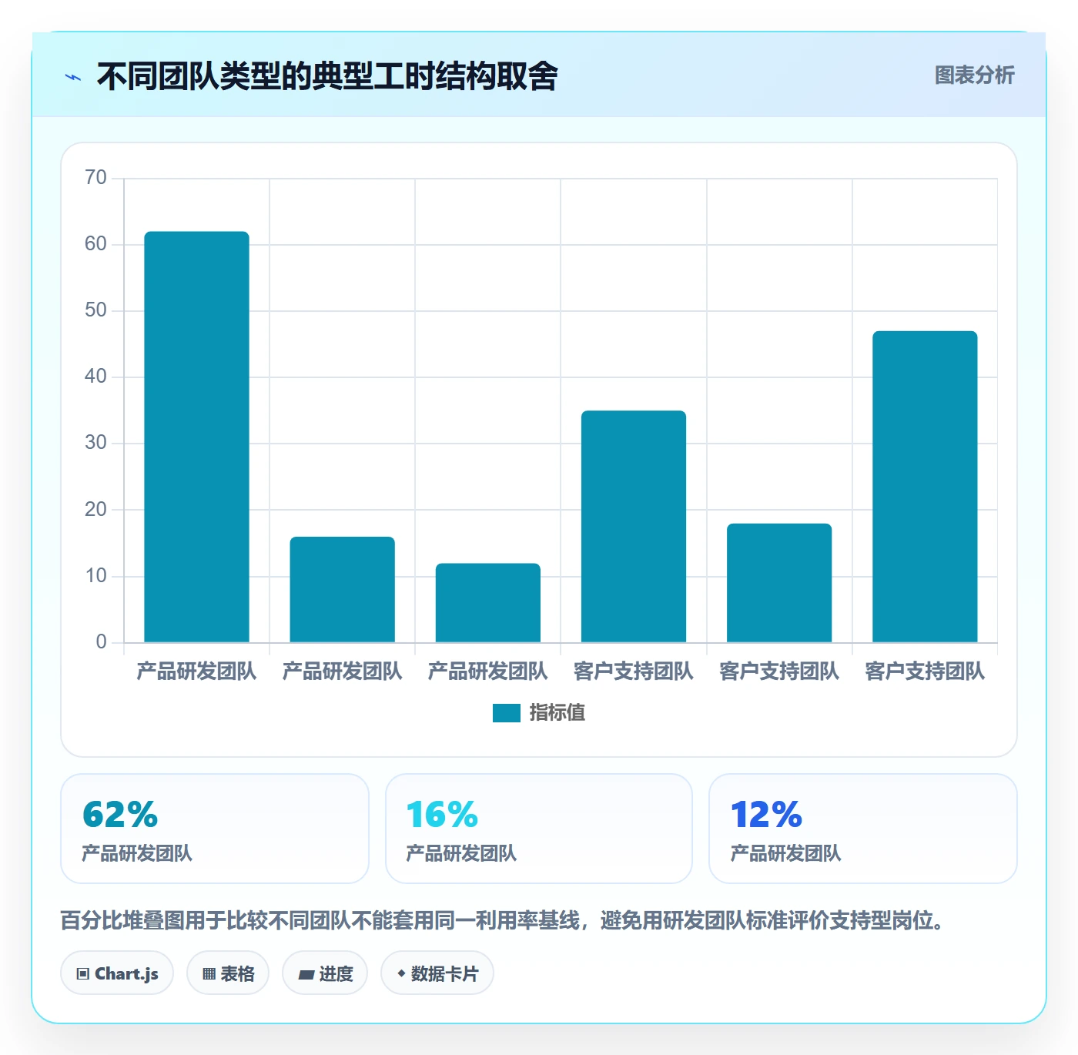Select the 进度 tag chip
Viewport: 1078px width, 1055px height.
(x=325, y=973)
